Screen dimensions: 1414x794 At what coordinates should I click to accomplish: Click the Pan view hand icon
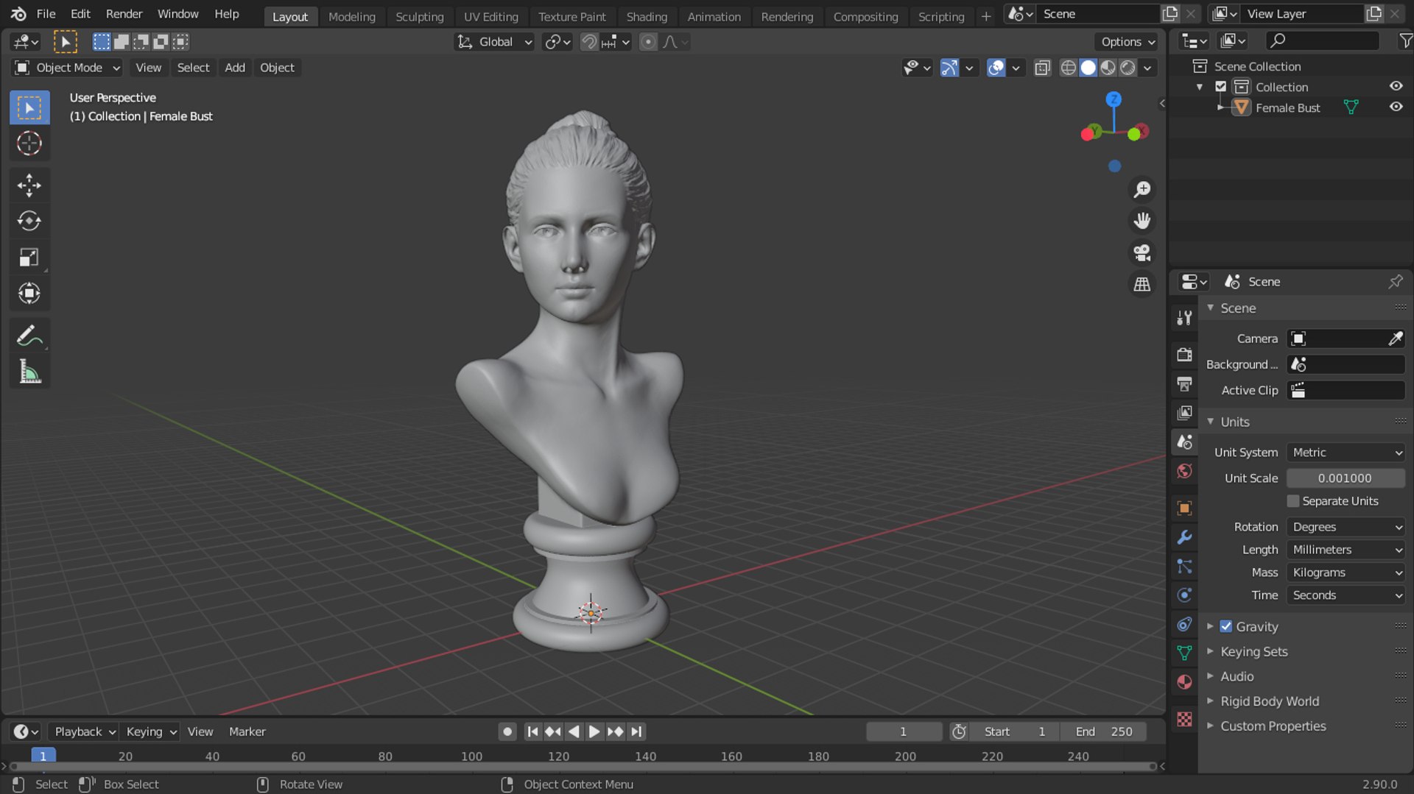(1142, 221)
